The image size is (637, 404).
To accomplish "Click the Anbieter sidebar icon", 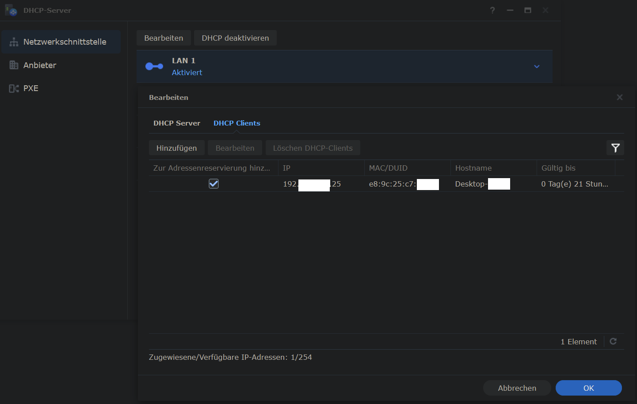I will pyautogui.click(x=14, y=65).
